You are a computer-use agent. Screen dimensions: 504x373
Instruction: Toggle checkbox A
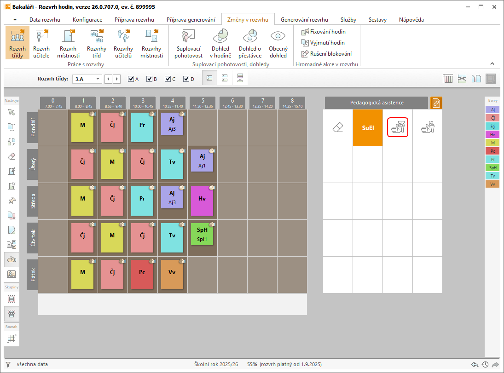click(x=131, y=79)
